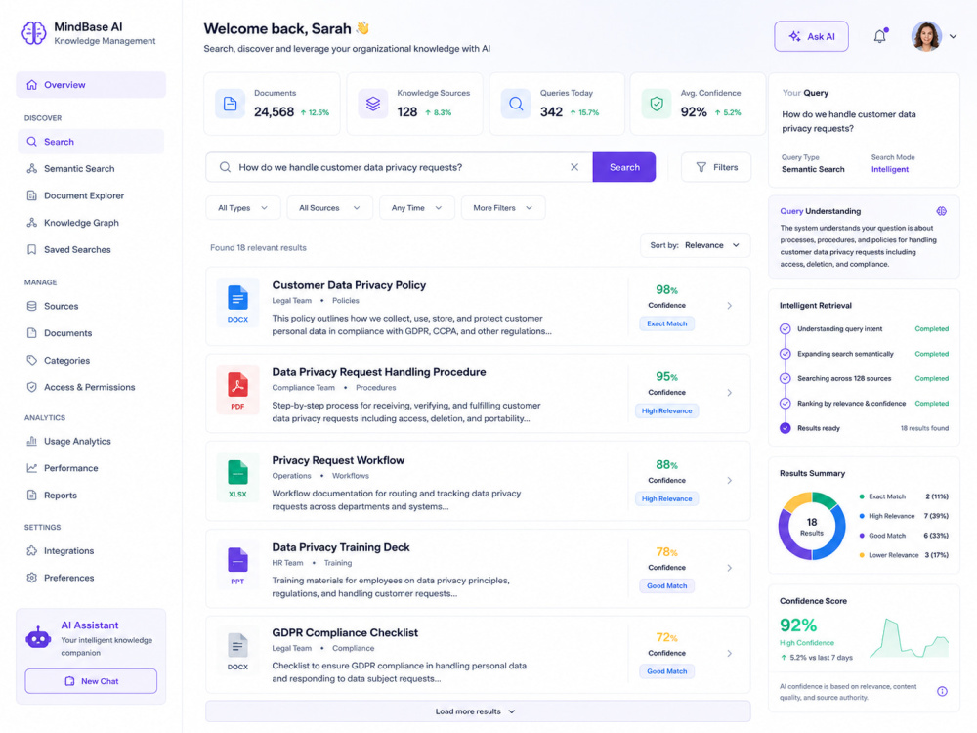Click the Avg. Confidence shield icon
This screenshot has height=733, width=977.
click(657, 104)
